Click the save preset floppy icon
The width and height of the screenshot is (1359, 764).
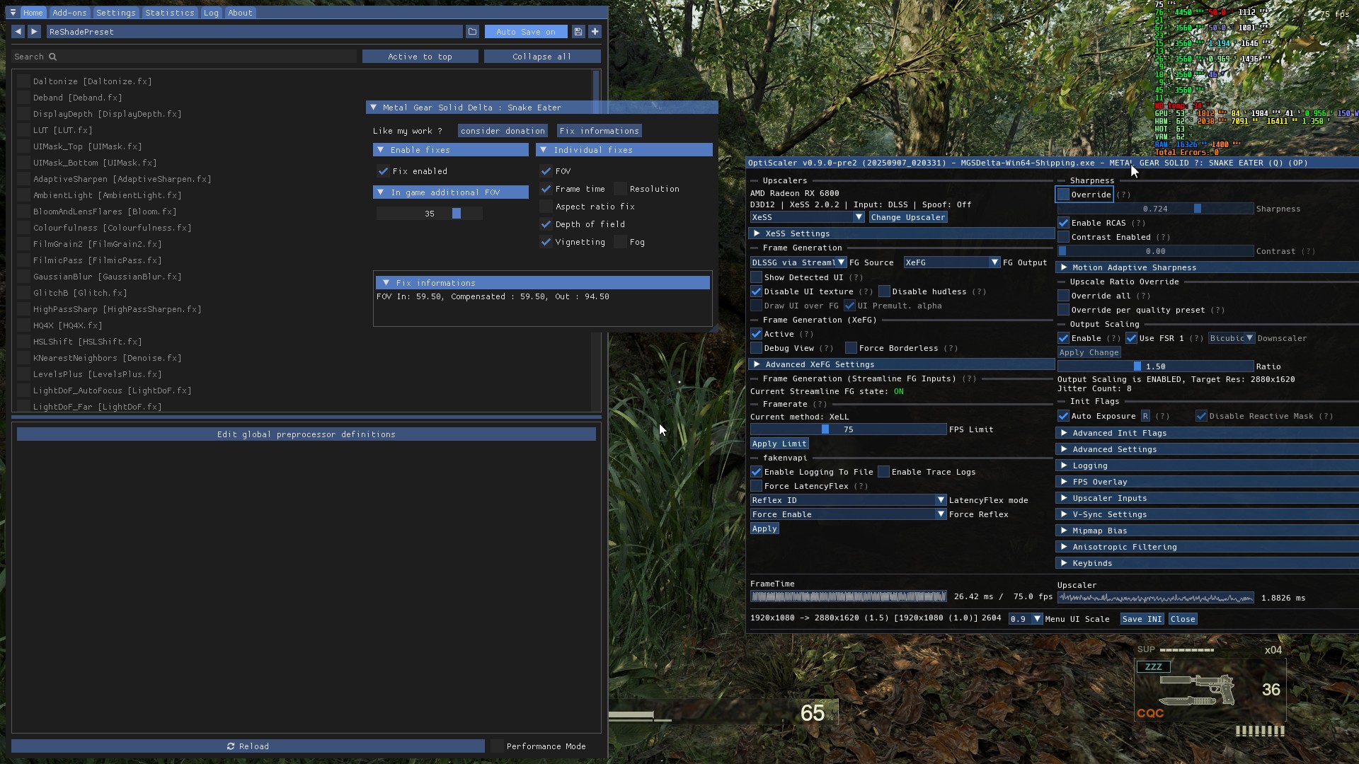click(578, 32)
